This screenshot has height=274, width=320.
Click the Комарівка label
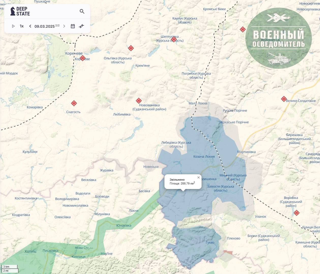coord(35,107)
